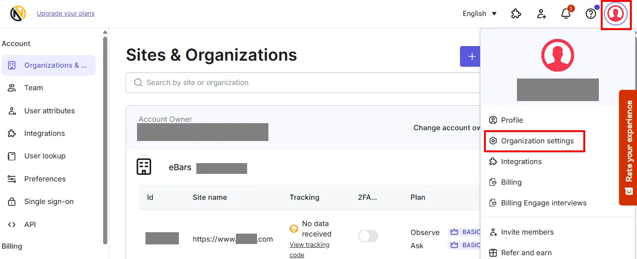Screen dimensions: 637x259
Task: Go to User attributes in sidebar
Action: pos(48,111)
